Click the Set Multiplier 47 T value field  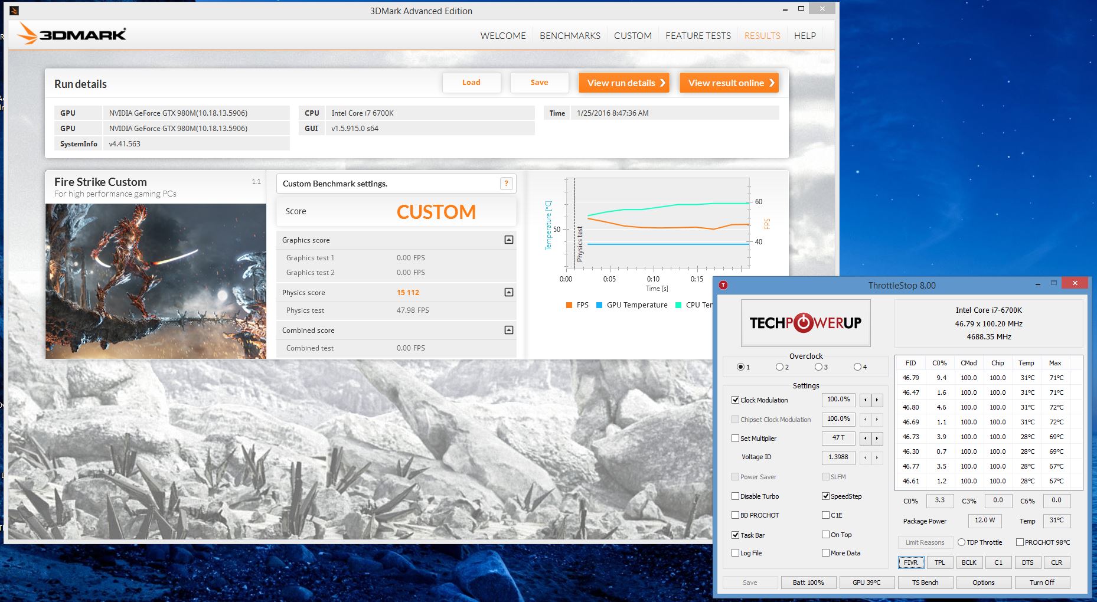(838, 439)
